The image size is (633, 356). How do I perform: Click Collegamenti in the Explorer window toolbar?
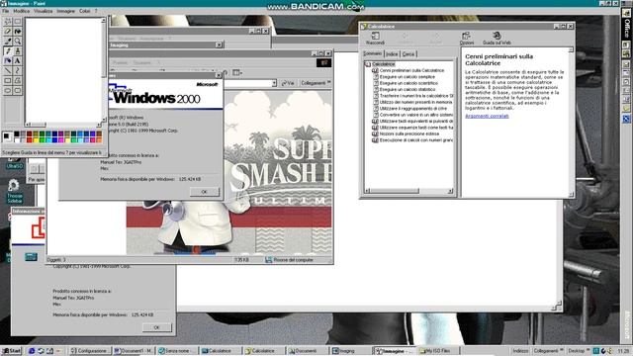click(313, 83)
